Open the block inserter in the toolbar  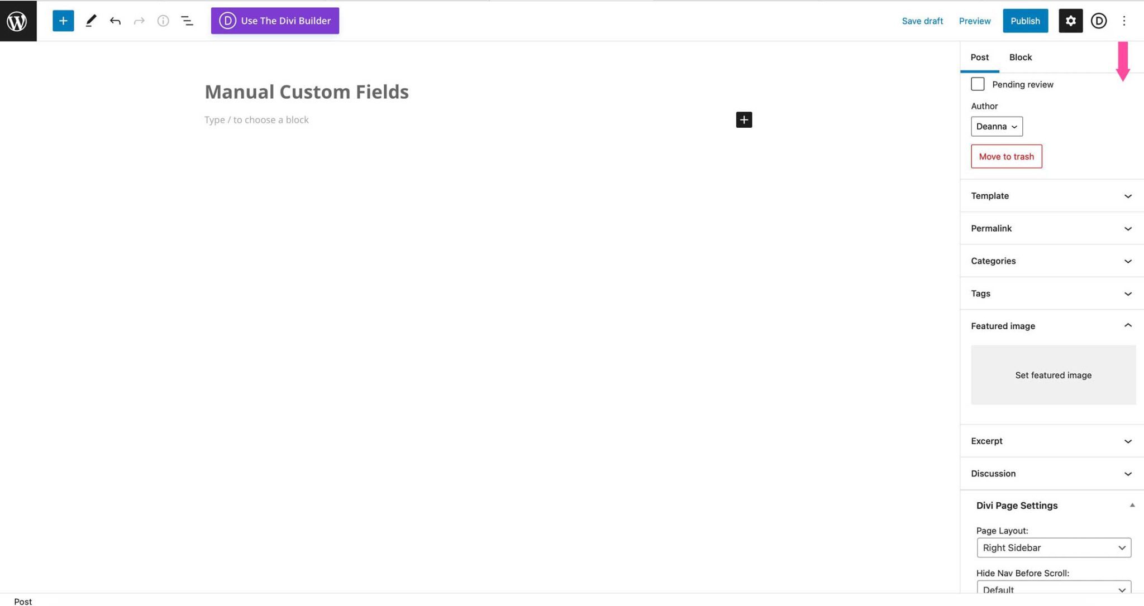click(x=63, y=21)
